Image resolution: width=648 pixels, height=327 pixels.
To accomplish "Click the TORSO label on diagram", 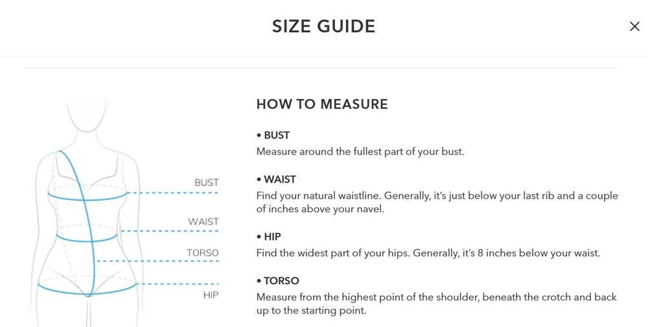I will 202,253.
